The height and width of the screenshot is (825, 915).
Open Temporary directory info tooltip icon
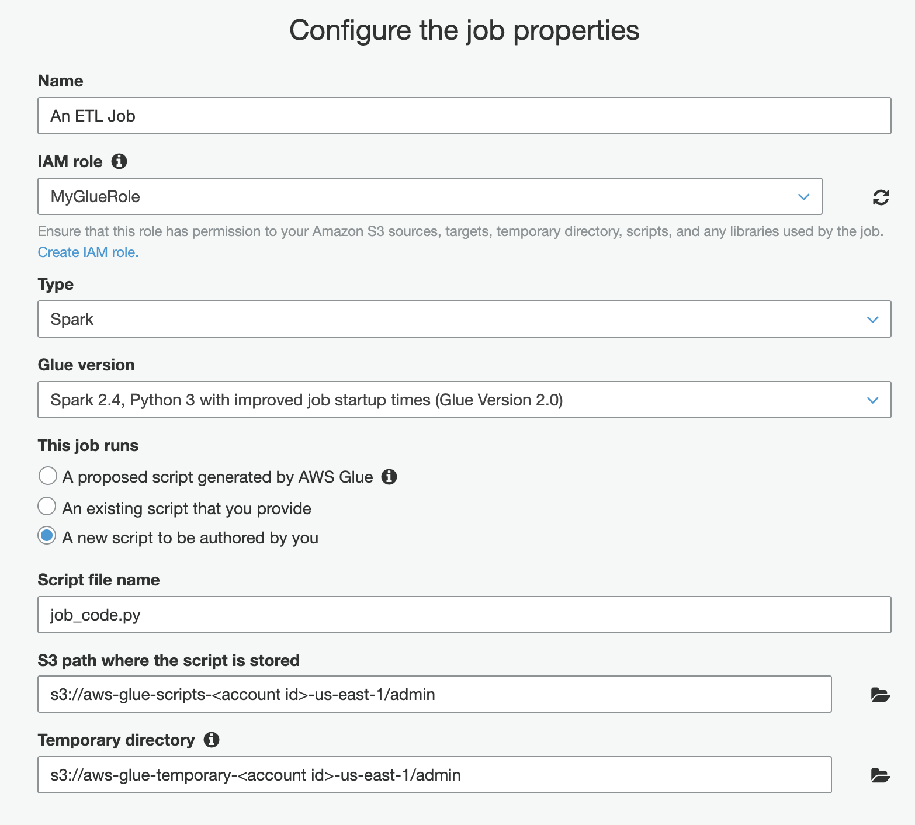point(212,740)
